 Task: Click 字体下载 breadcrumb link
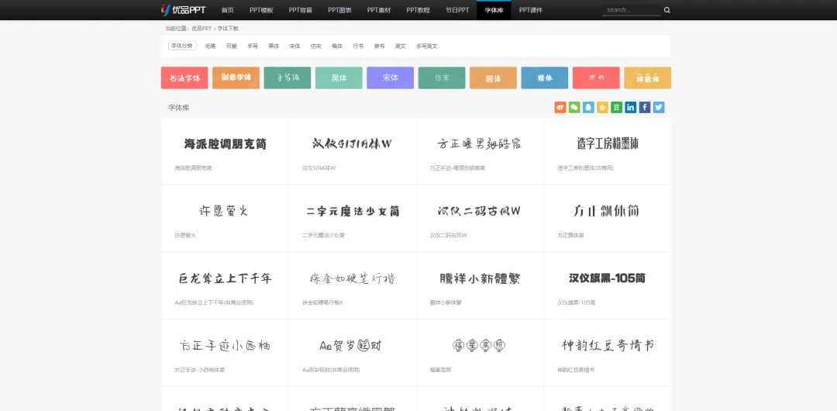[228, 29]
